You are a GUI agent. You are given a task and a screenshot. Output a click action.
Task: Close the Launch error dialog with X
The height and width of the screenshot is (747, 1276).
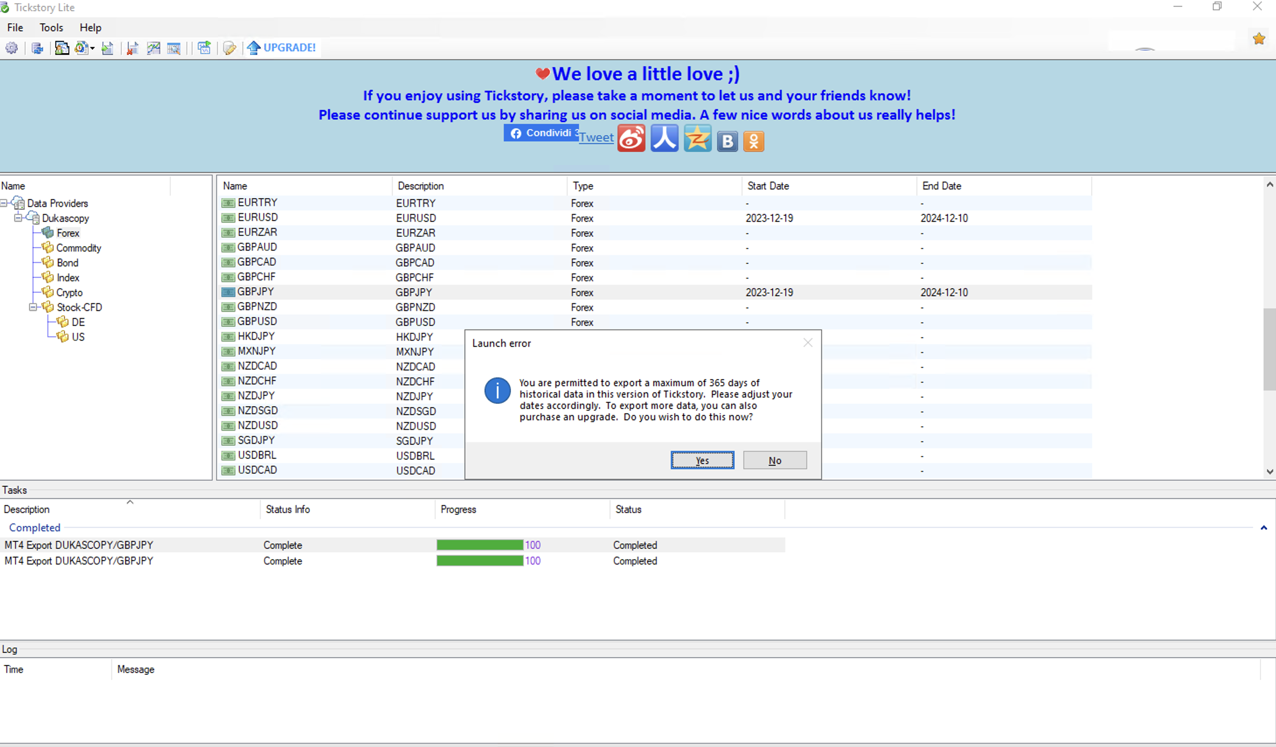click(808, 343)
